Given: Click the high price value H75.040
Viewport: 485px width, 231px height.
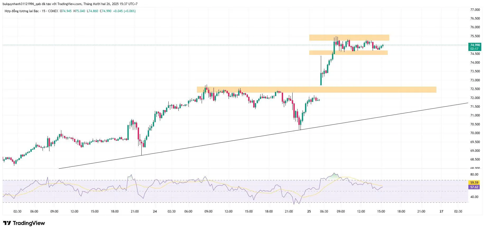Looking at the screenshot, I should 79,11.
